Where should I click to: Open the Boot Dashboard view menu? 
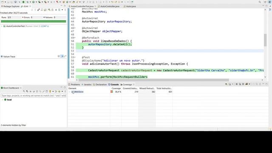65,91
